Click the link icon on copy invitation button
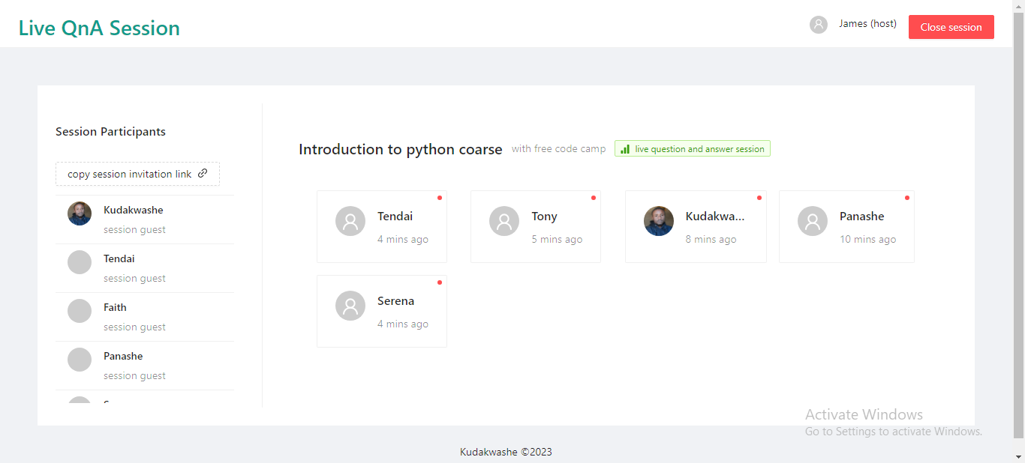The image size is (1025, 463). pyautogui.click(x=202, y=173)
